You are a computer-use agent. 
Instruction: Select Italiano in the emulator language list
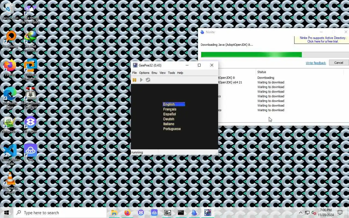pyautogui.click(x=169, y=124)
